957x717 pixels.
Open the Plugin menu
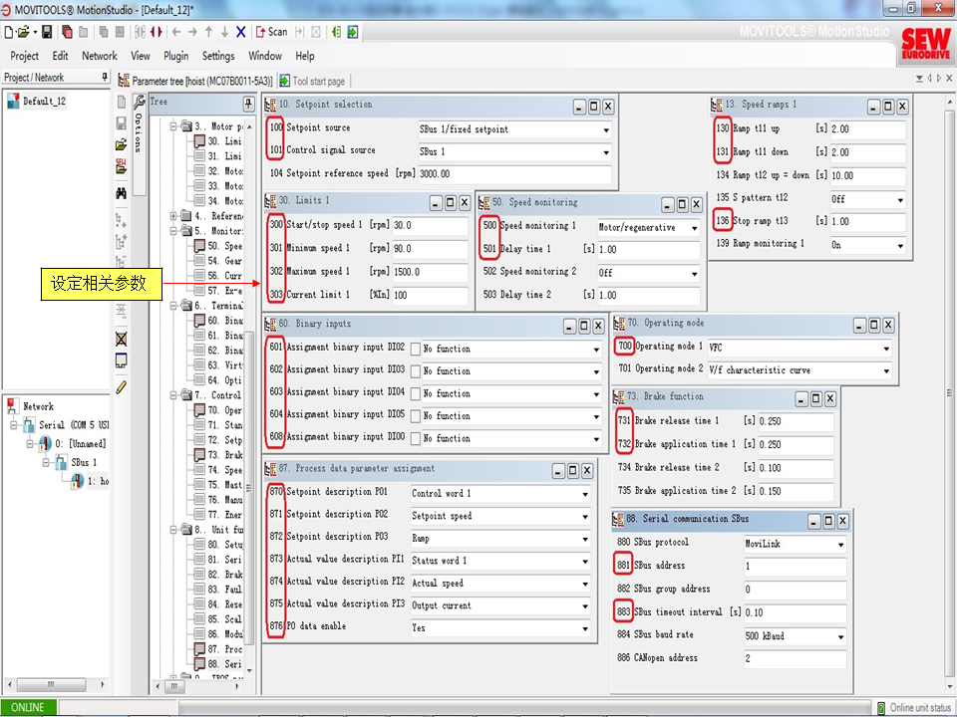pyautogui.click(x=175, y=56)
